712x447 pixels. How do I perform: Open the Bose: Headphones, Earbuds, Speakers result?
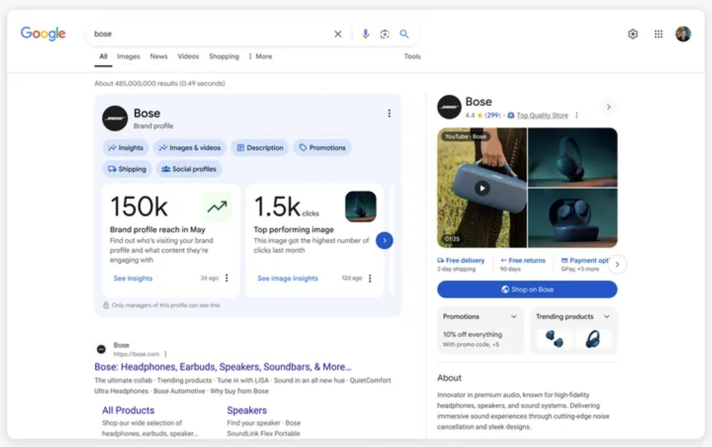(223, 367)
